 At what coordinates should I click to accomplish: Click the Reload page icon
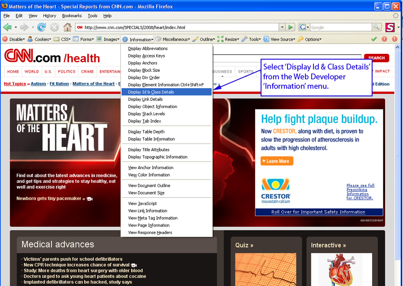coord(42,26)
